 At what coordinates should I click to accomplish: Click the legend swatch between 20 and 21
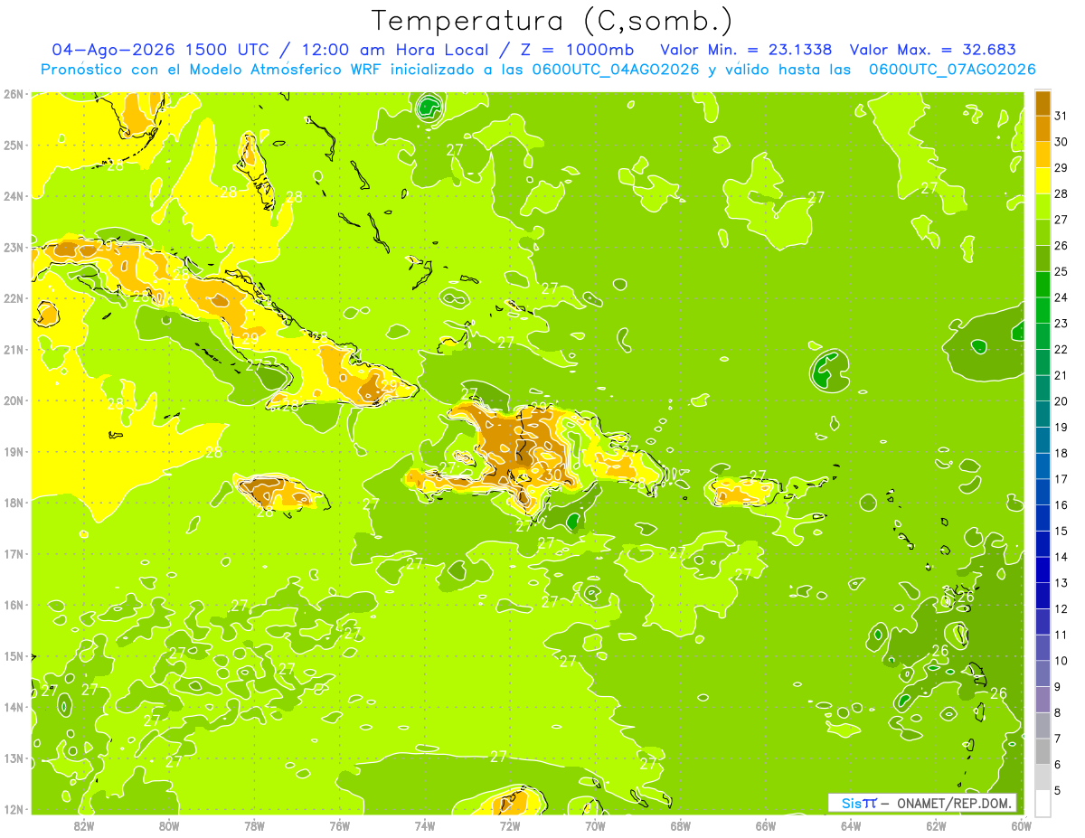(x=1043, y=388)
